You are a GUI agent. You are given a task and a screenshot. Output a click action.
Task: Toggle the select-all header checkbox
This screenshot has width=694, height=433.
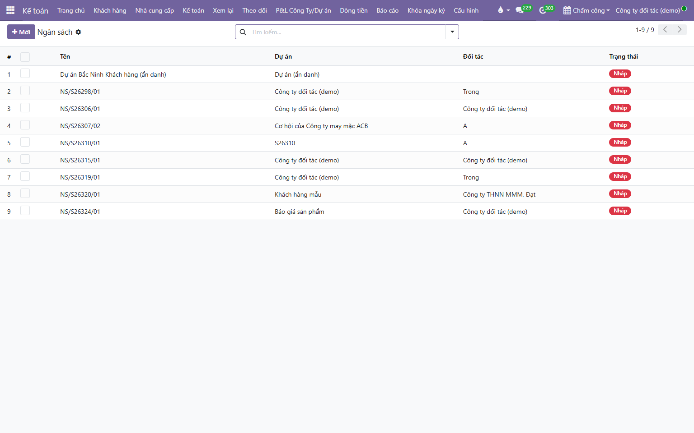[x=25, y=57]
